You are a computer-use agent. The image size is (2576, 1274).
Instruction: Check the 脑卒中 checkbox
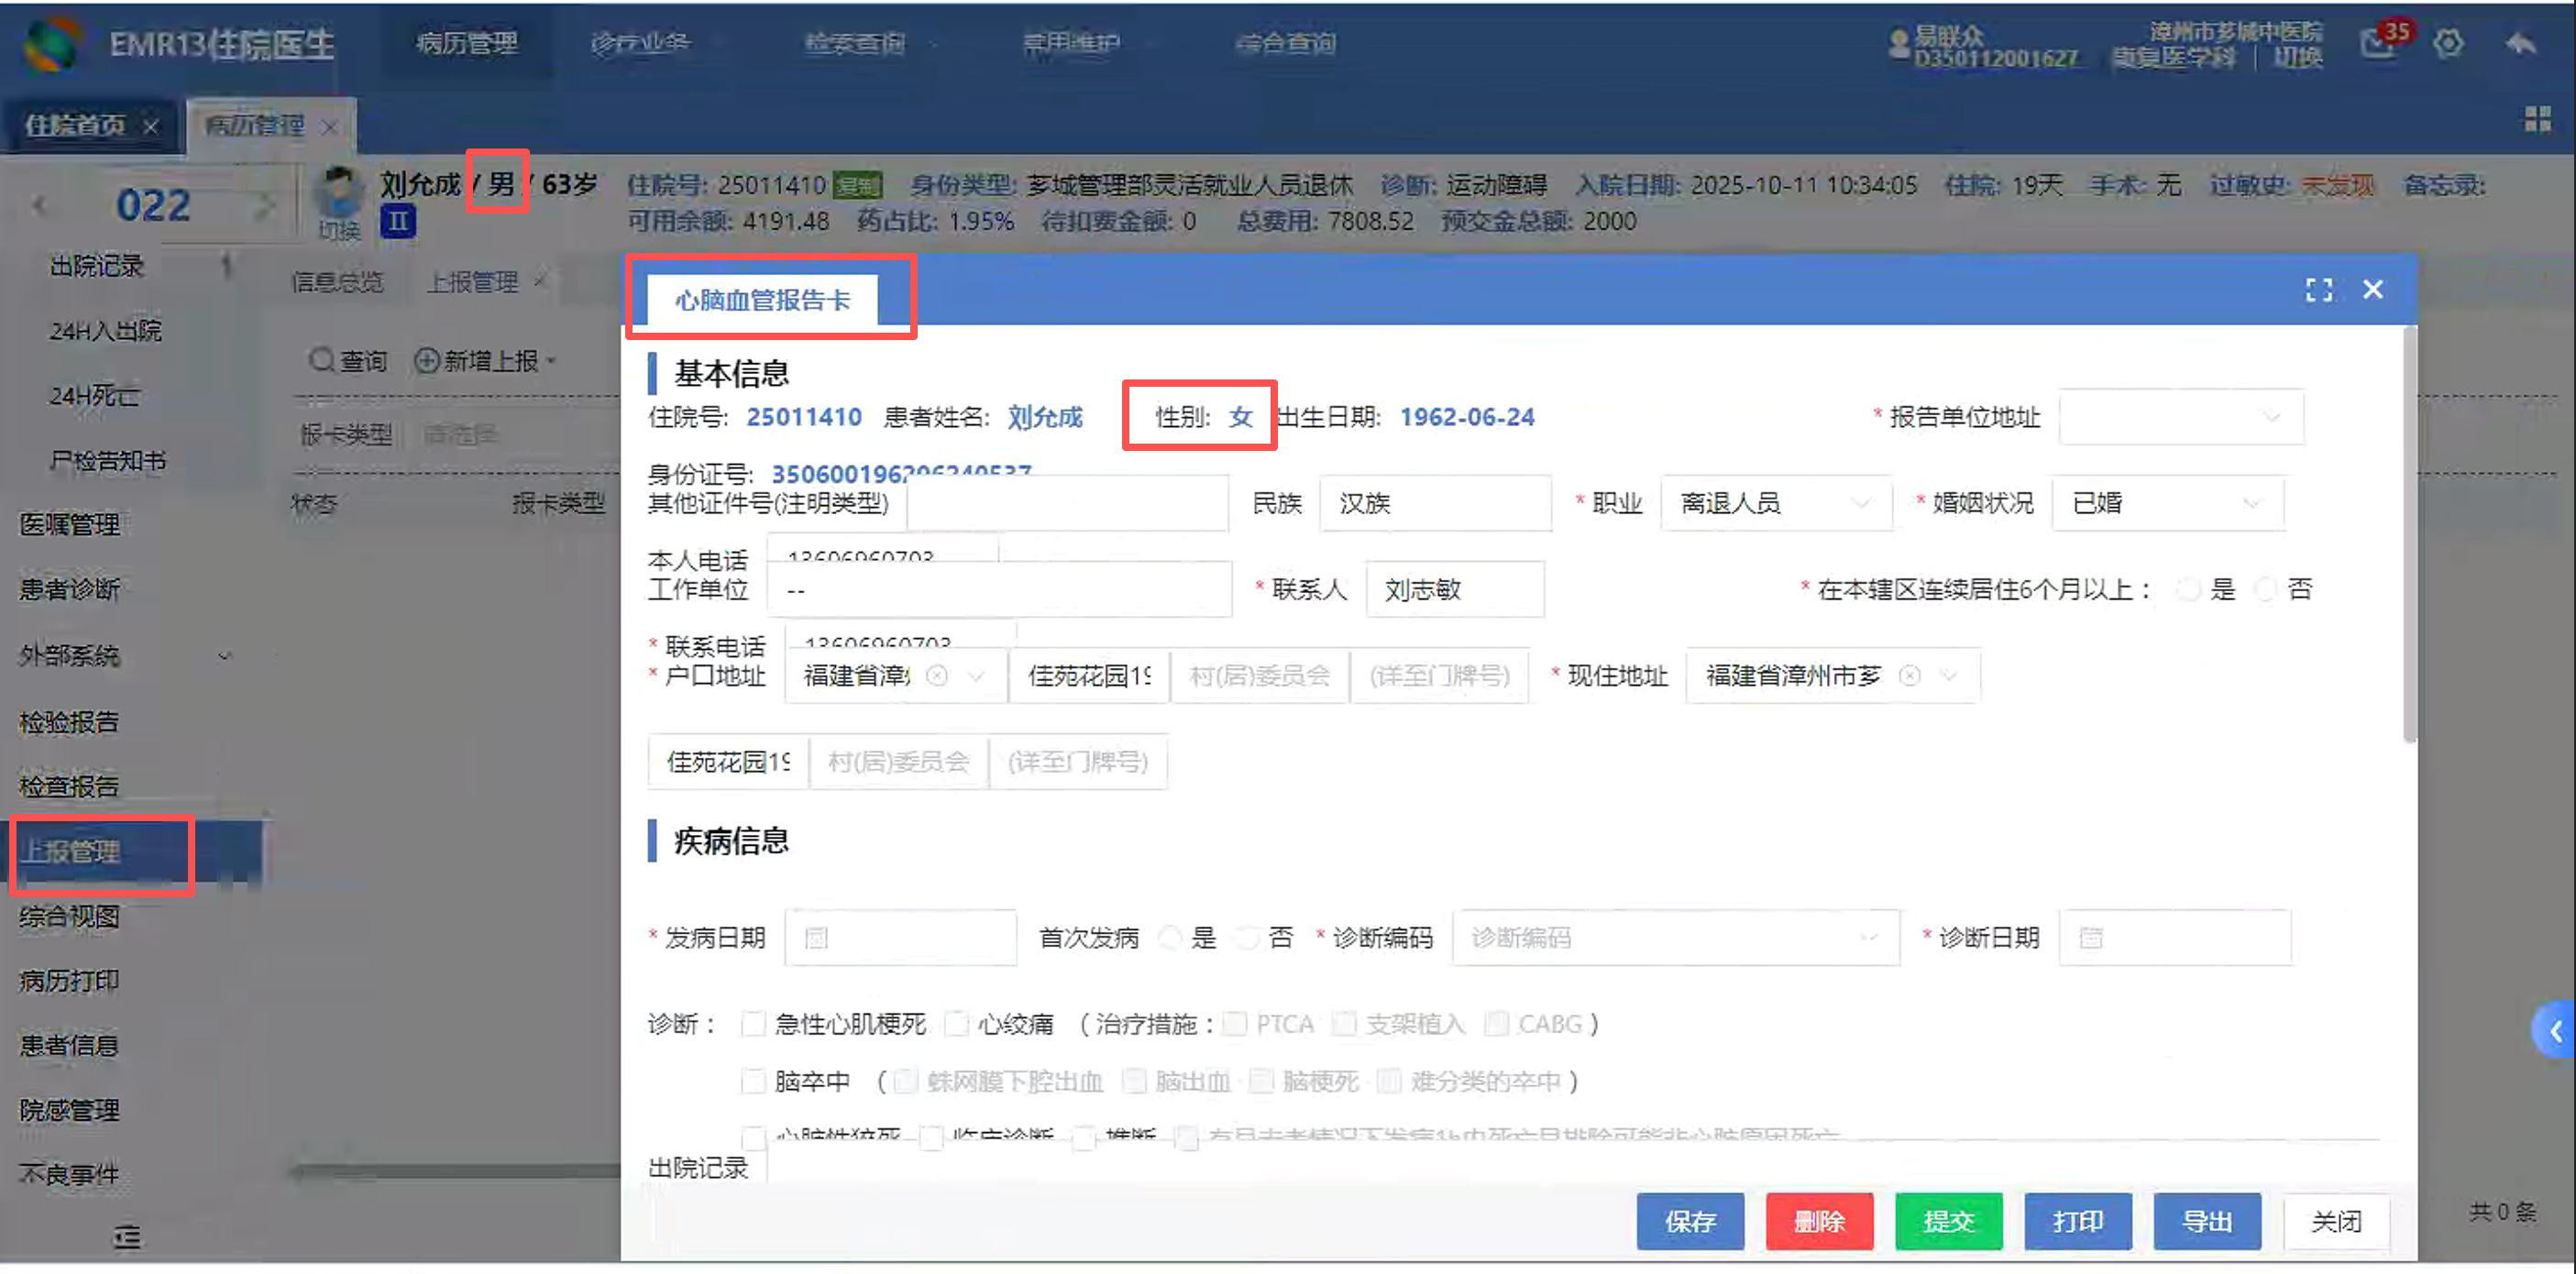click(x=753, y=1081)
